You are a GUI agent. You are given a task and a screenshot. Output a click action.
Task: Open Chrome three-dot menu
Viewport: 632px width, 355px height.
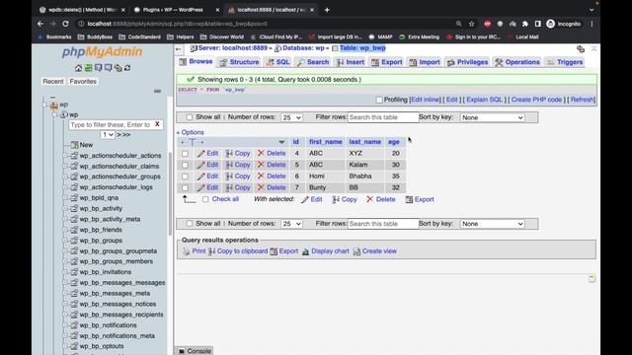pyautogui.click(x=592, y=24)
